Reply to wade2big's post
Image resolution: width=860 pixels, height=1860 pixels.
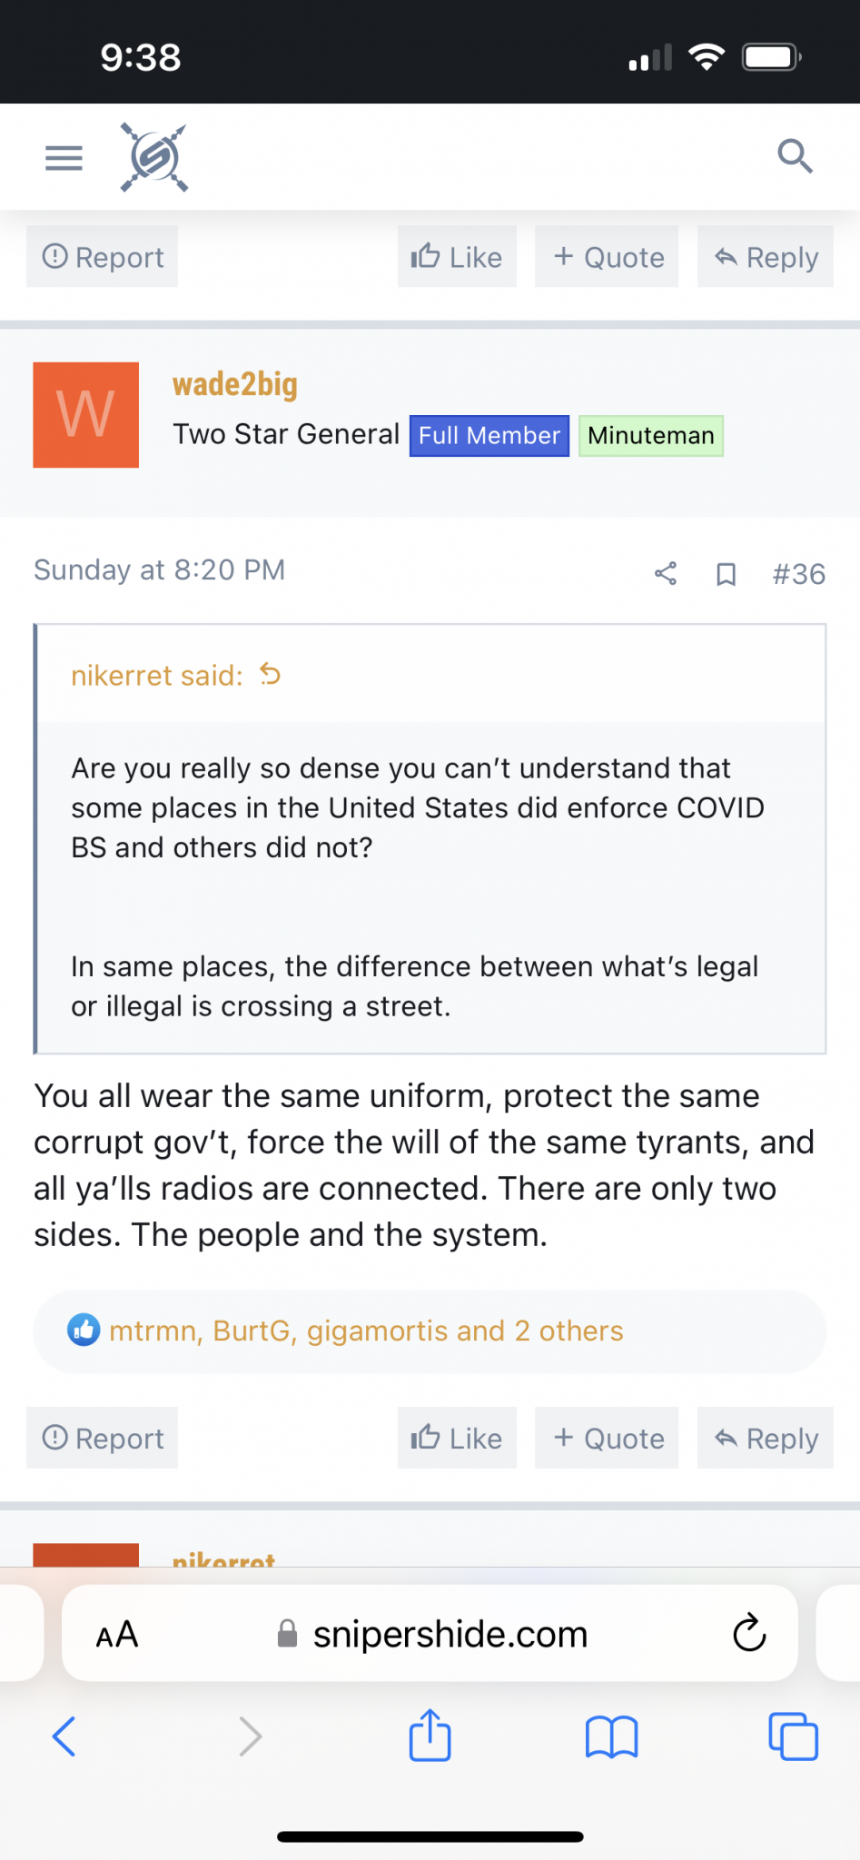766,1438
